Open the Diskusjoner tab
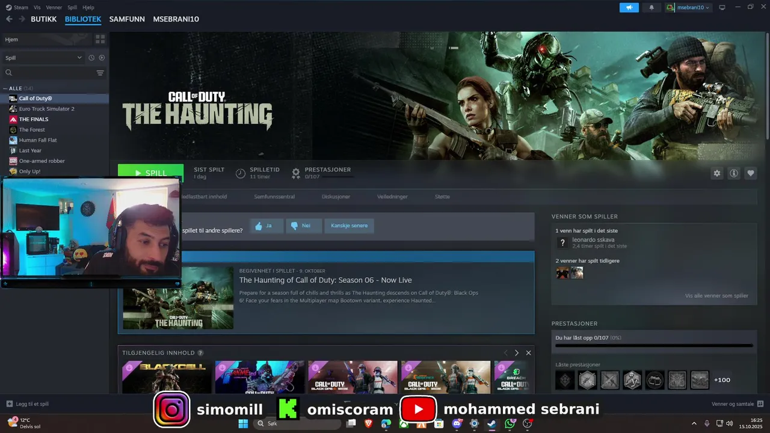770x433 pixels. coord(336,197)
